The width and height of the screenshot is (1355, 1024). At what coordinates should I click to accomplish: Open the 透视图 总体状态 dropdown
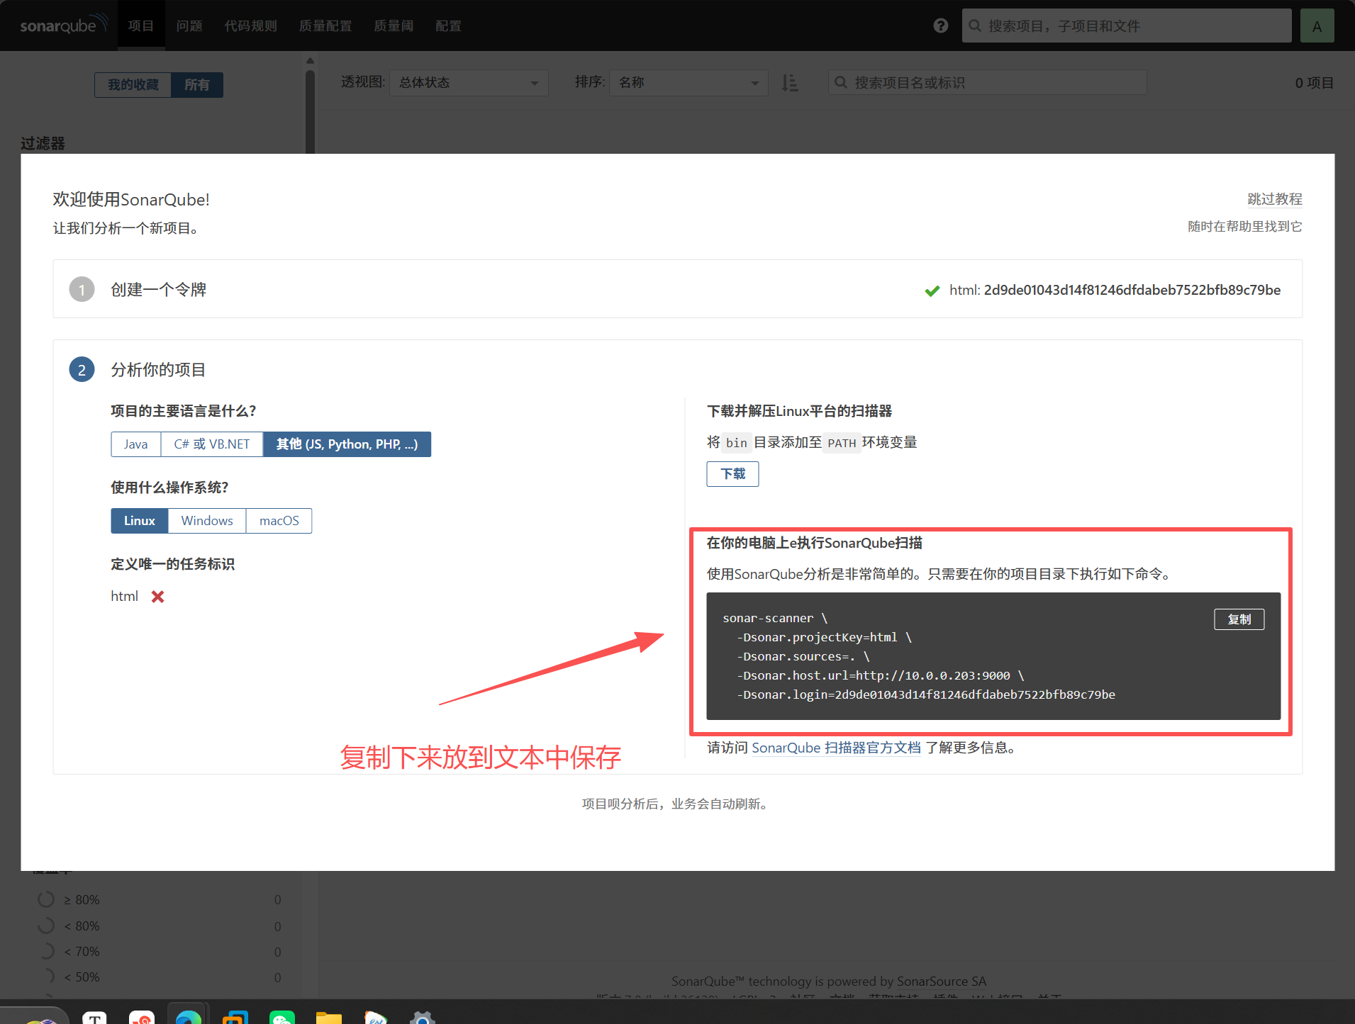click(469, 83)
